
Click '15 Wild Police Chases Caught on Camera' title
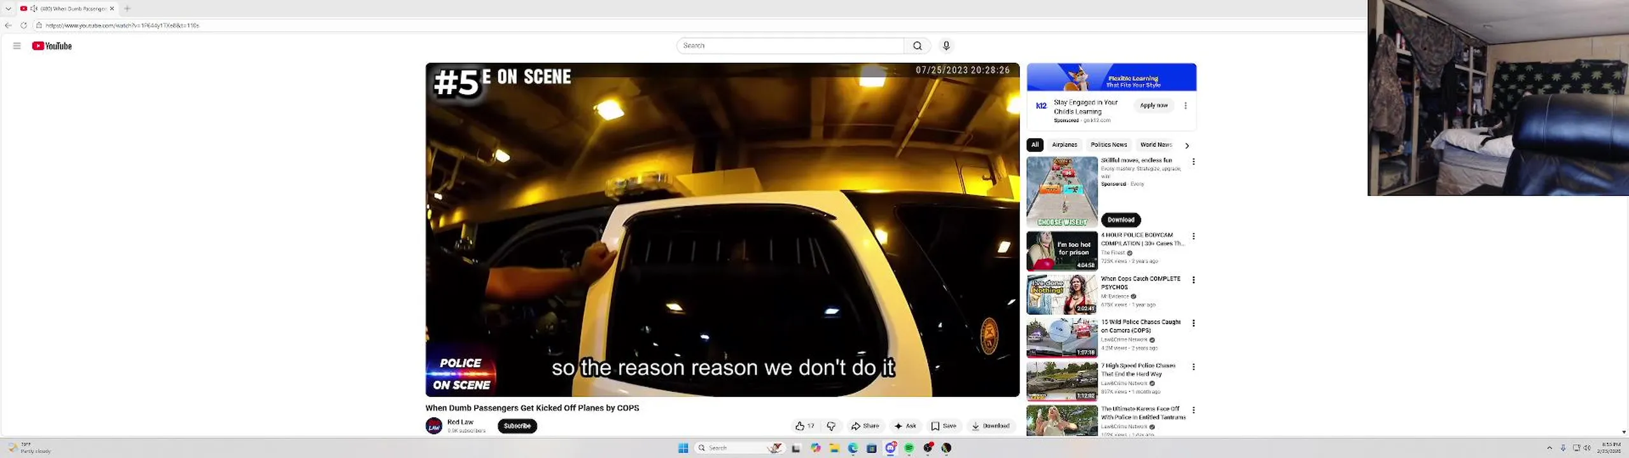tap(1140, 326)
